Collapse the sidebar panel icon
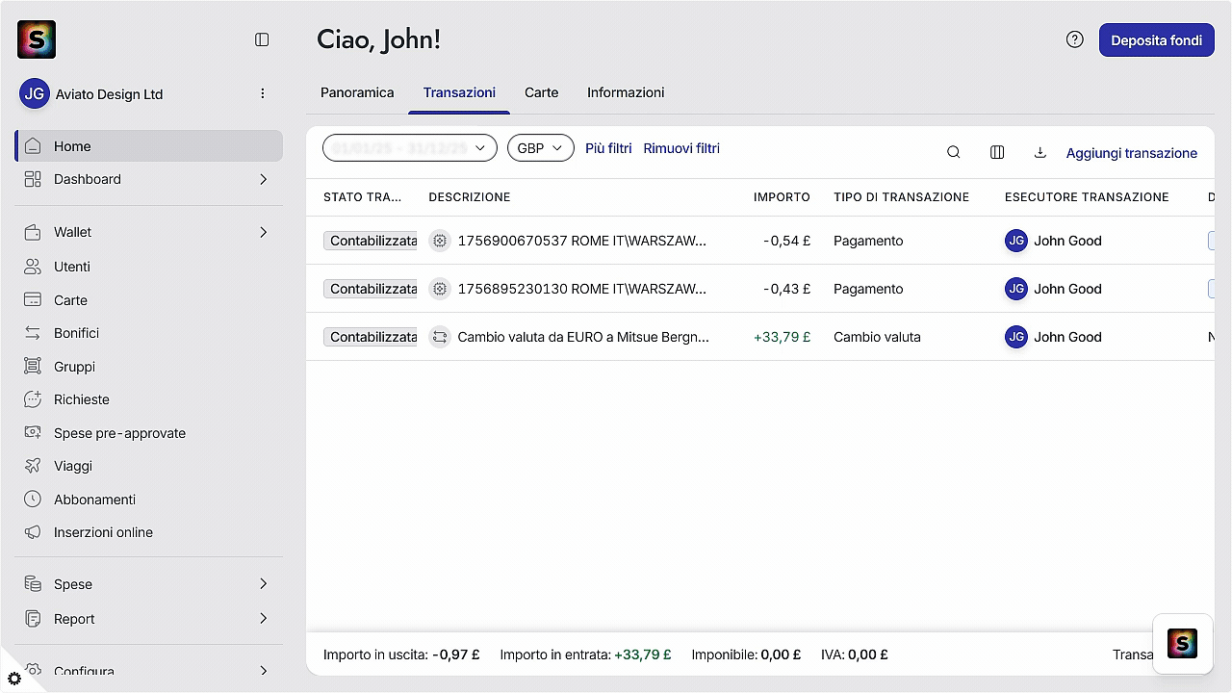This screenshot has width=1232, height=693. coord(262,39)
